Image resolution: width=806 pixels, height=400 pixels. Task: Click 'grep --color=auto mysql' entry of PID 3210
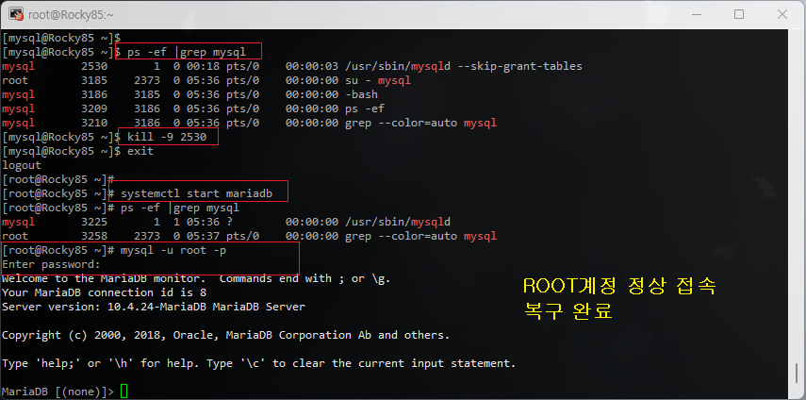point(421,124)
